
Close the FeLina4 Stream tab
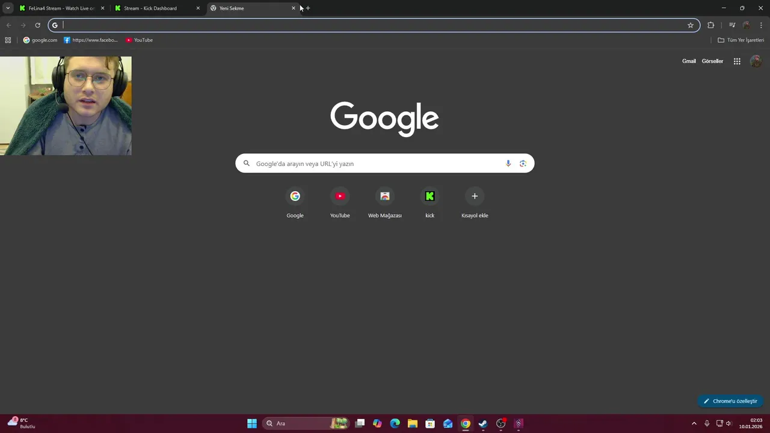(x=102, y=8)
